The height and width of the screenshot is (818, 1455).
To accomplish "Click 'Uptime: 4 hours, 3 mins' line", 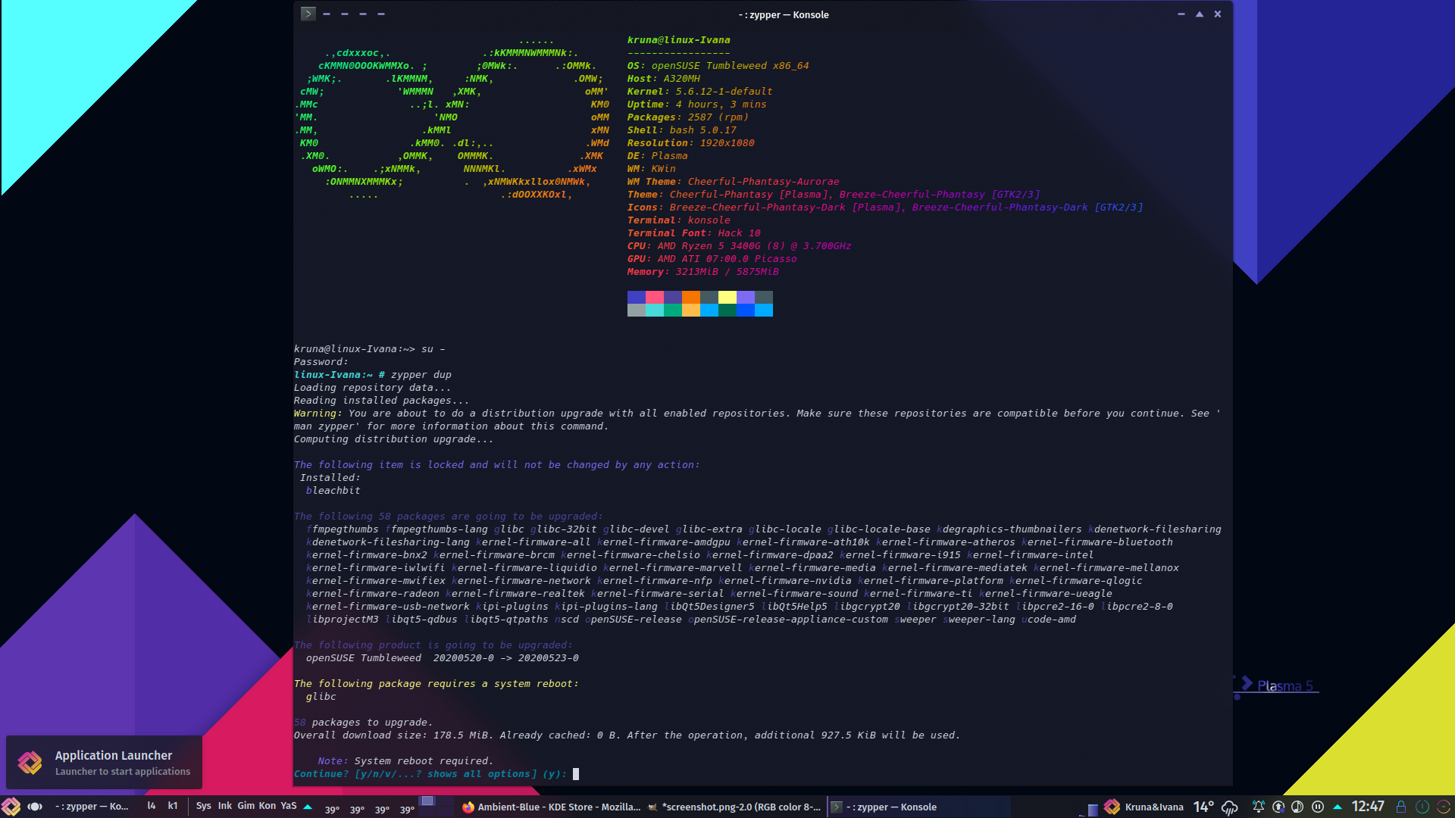I will coord(697,105).
